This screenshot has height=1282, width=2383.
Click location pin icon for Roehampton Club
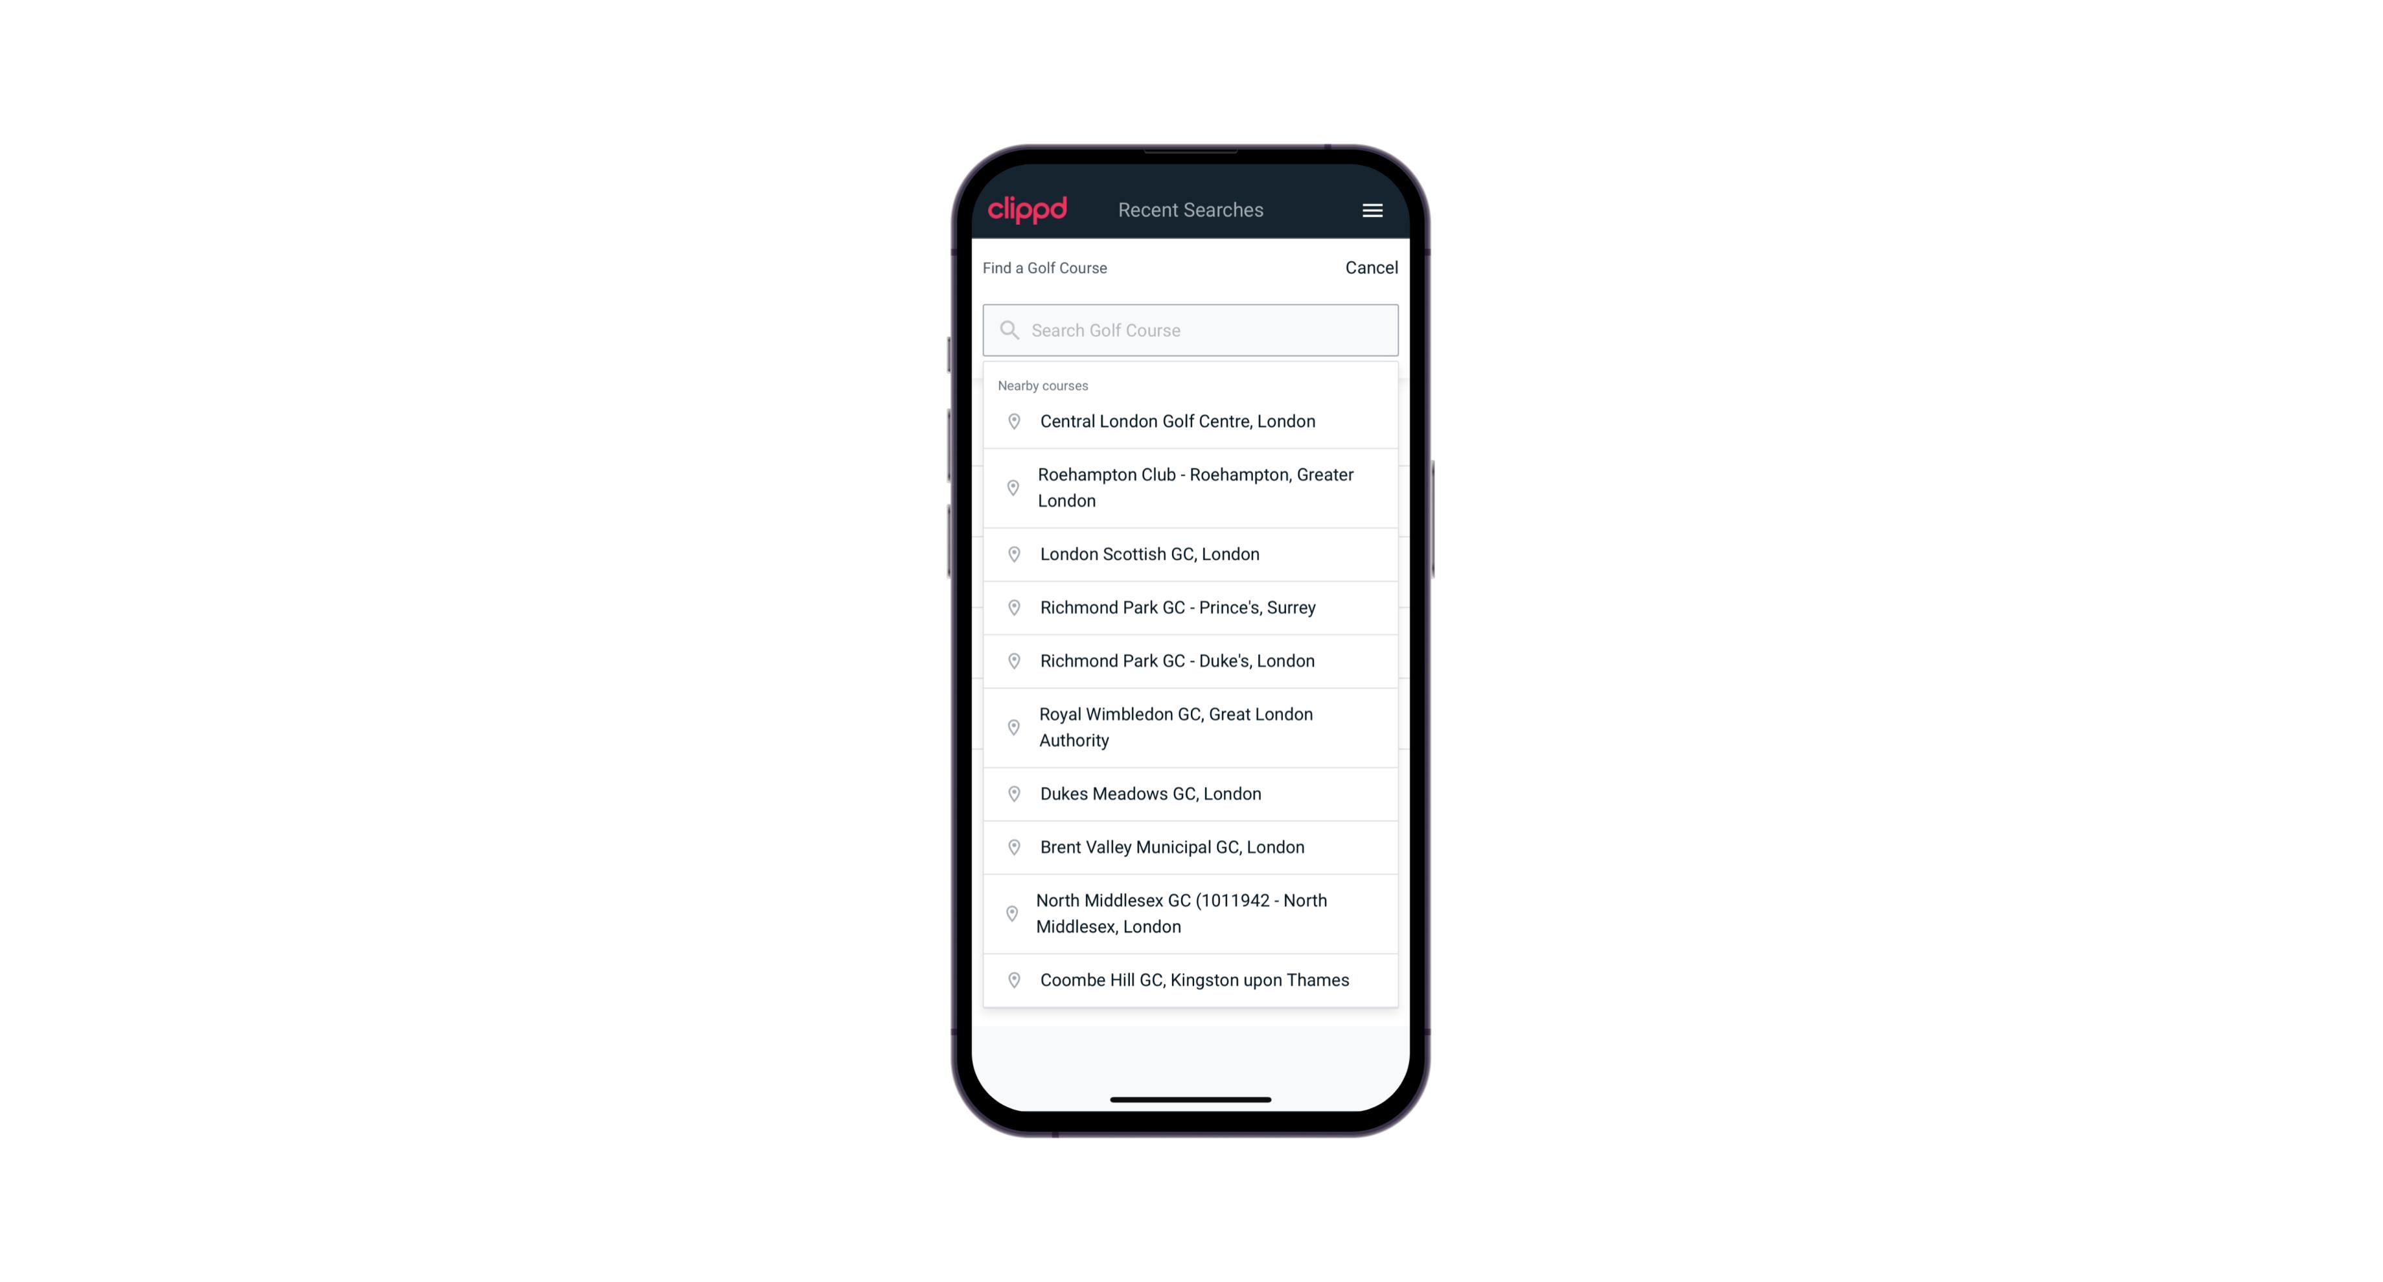click(x=1010, y=488)
